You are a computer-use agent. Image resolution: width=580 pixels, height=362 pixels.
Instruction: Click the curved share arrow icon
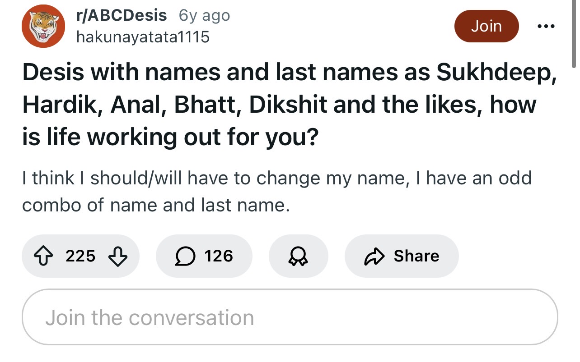click(x=374, y=256)
